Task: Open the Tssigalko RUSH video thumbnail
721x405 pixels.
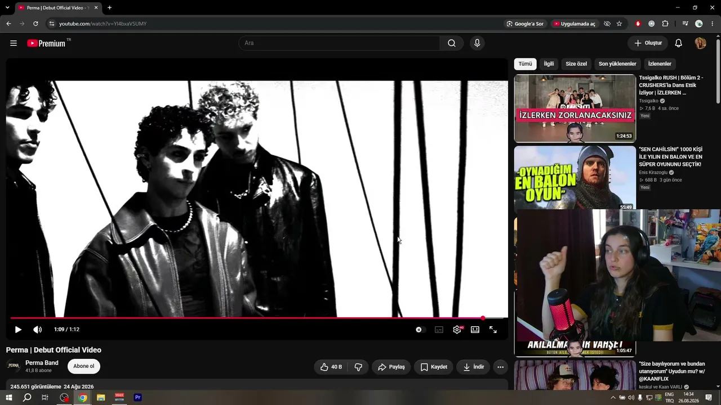Action: tap(575, 109)
